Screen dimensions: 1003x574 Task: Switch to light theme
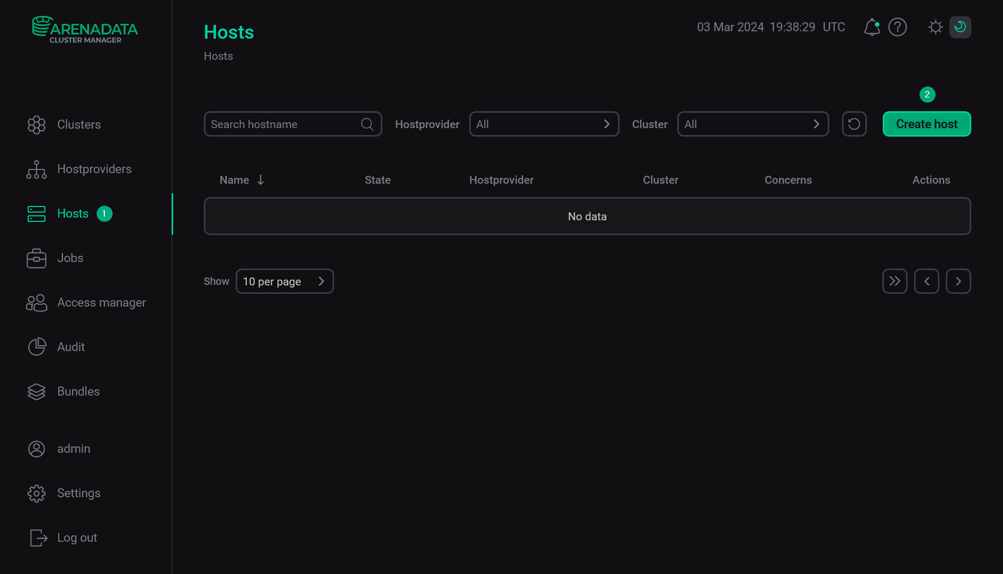(935, 27)
